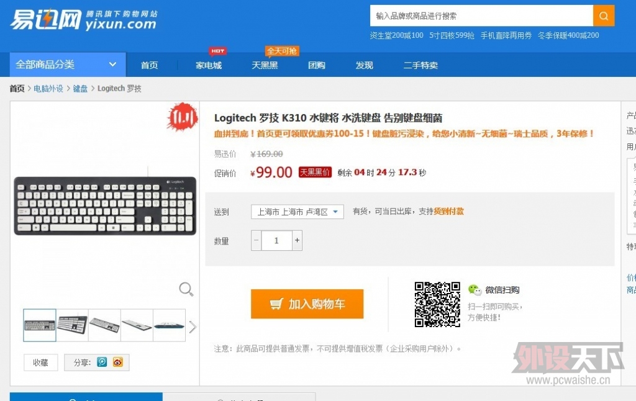This screenshot has height=401, width=636.
Task: Click Logitech 罗技 breadcrumb item
Action: pyautogui.click(x=119, y=88)
